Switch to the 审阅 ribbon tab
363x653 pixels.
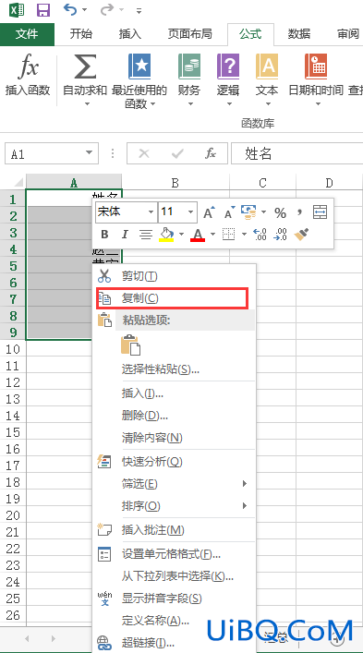(x=349, y=34)
